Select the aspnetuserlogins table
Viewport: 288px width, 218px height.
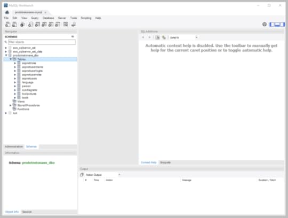[33, 71]
